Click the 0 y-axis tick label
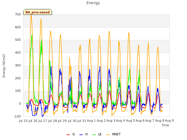This screenshot has height=140, width=187. coord(20,104)
